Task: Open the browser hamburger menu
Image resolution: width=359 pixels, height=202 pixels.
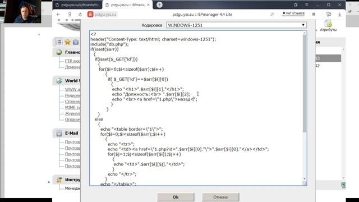Action: 307,4
